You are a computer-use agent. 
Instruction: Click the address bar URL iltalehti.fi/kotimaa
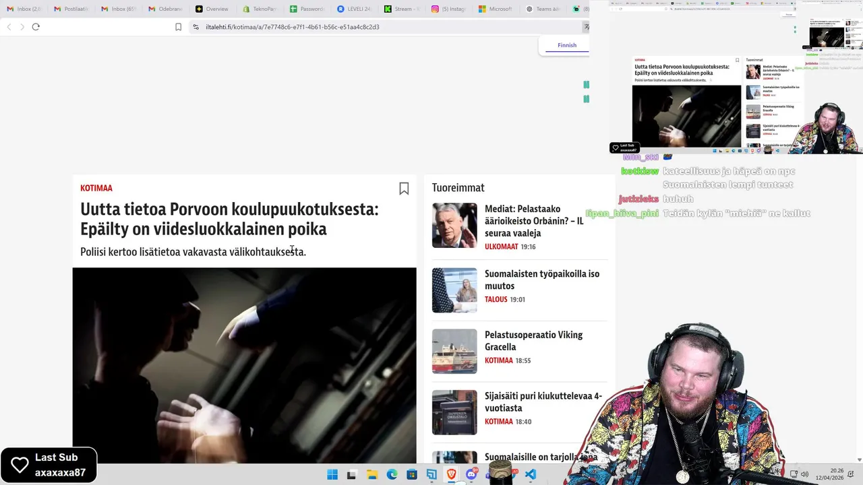click(293, 27)
